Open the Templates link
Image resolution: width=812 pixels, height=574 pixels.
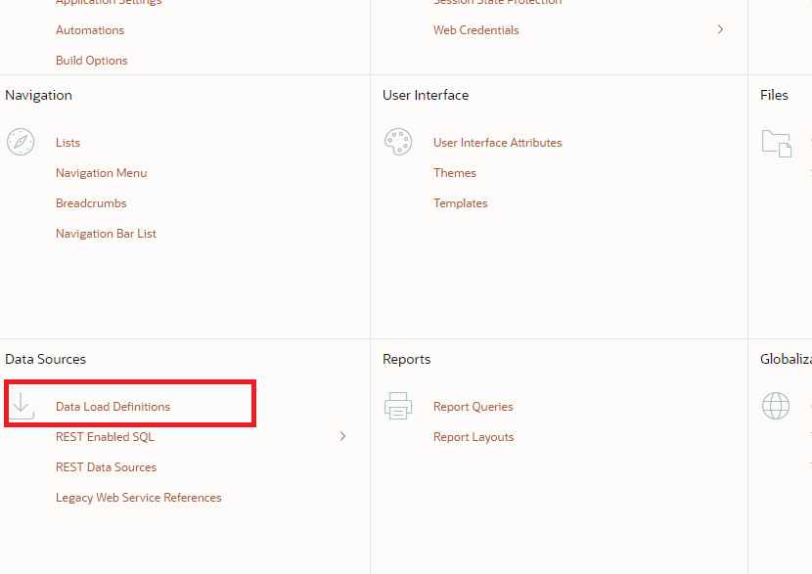[x=460, y=203]
